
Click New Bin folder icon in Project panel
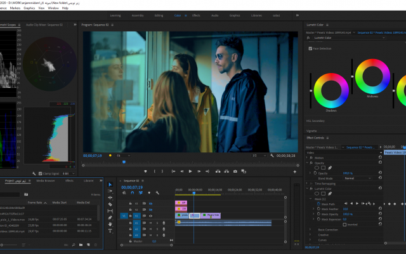tap(81, 244)
